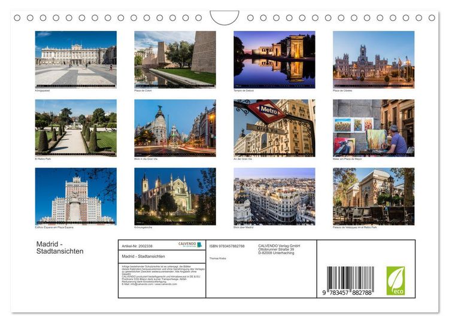This screenshot has height=323, width=449.
Task: Click the 'Krönungskirche' caption
Action: [143, 227]
